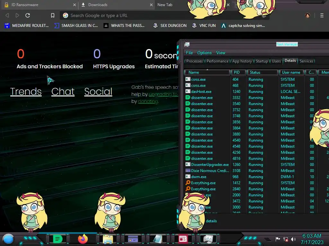This screenshot has height=246, width=329.
Task: Open Task Manager Options menu
Action: (x=204, y=53)
